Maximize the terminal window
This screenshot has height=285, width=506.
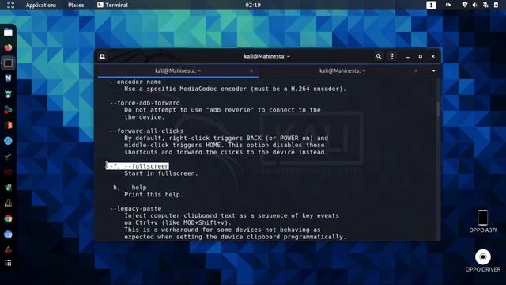(x=420, y=56)
